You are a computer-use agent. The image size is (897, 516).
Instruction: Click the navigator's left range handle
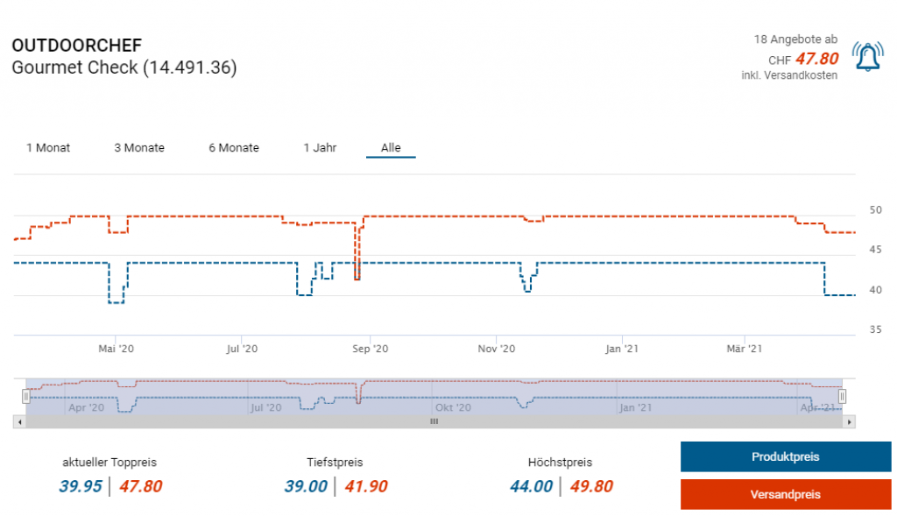coord(26,397)
